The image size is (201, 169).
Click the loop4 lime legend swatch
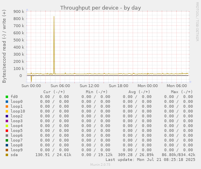click(x=7, y=126)
